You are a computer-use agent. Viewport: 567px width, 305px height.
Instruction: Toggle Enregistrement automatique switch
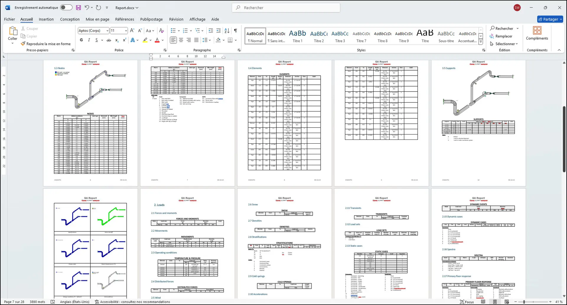click(x=66, y=8)
